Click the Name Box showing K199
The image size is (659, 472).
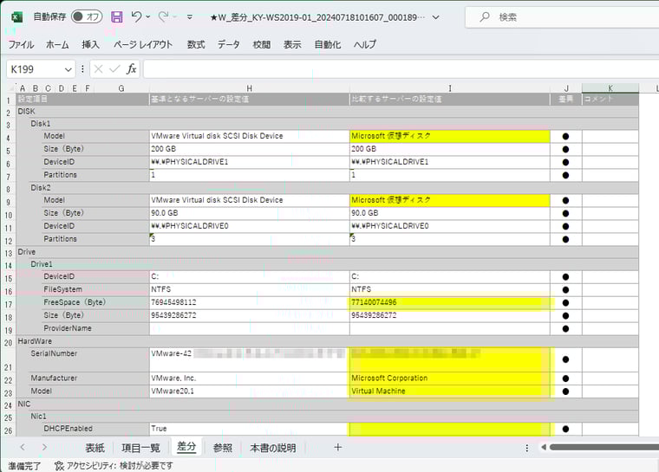click(x=36, y=69)
